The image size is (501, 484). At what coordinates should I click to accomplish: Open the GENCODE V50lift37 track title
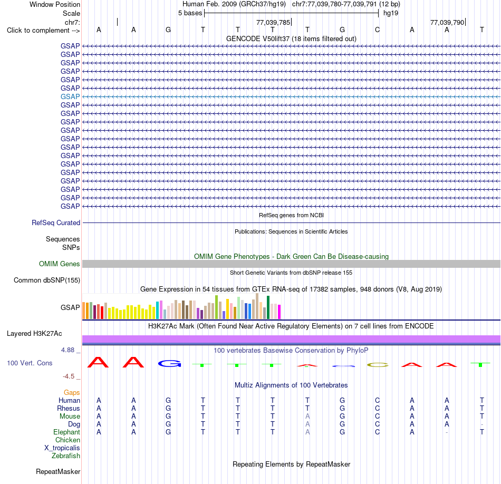click(291, 38)
